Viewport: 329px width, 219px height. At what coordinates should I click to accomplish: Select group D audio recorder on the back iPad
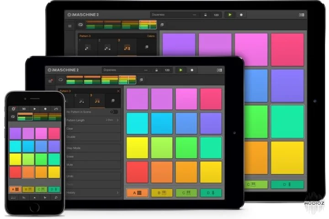pos(287,184)
